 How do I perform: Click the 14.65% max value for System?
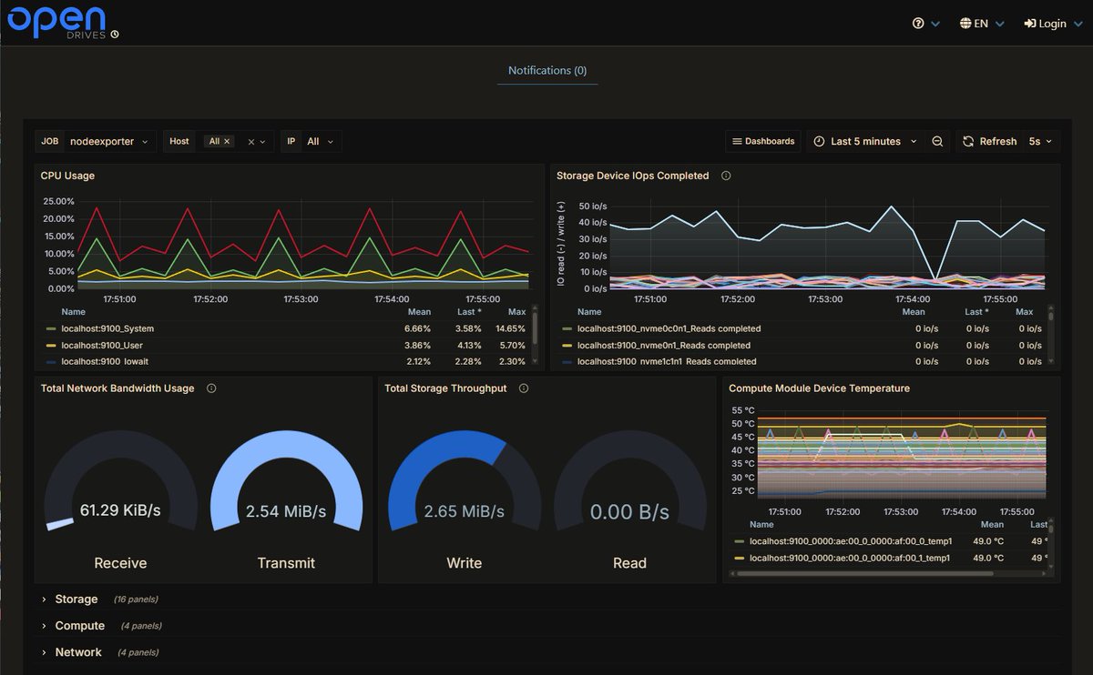(510, 328)
